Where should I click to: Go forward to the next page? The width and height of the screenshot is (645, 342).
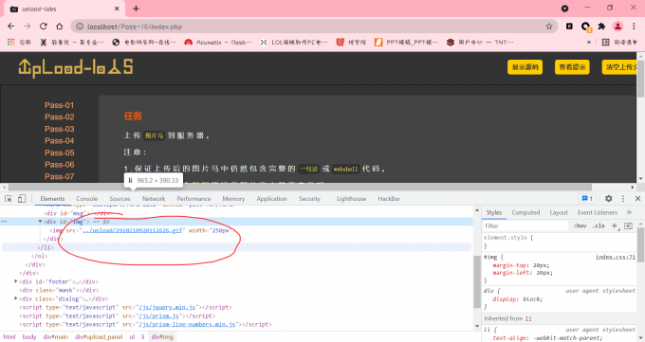[28, 27]
